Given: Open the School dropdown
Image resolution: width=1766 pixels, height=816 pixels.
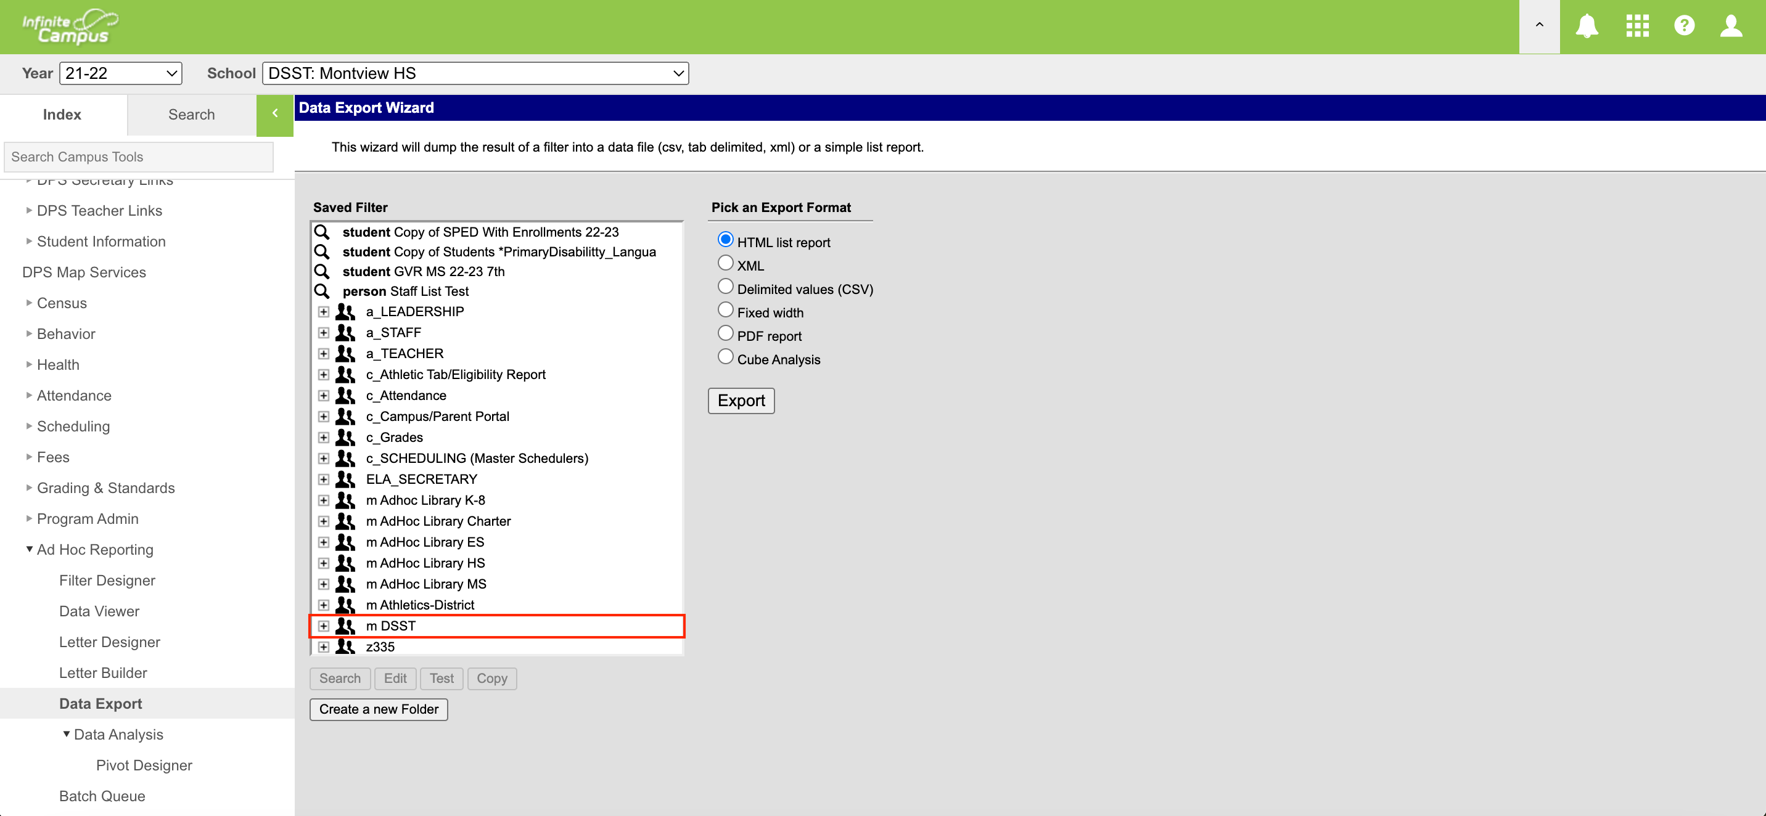Looking at the screenshot, I should coord(475,73).
